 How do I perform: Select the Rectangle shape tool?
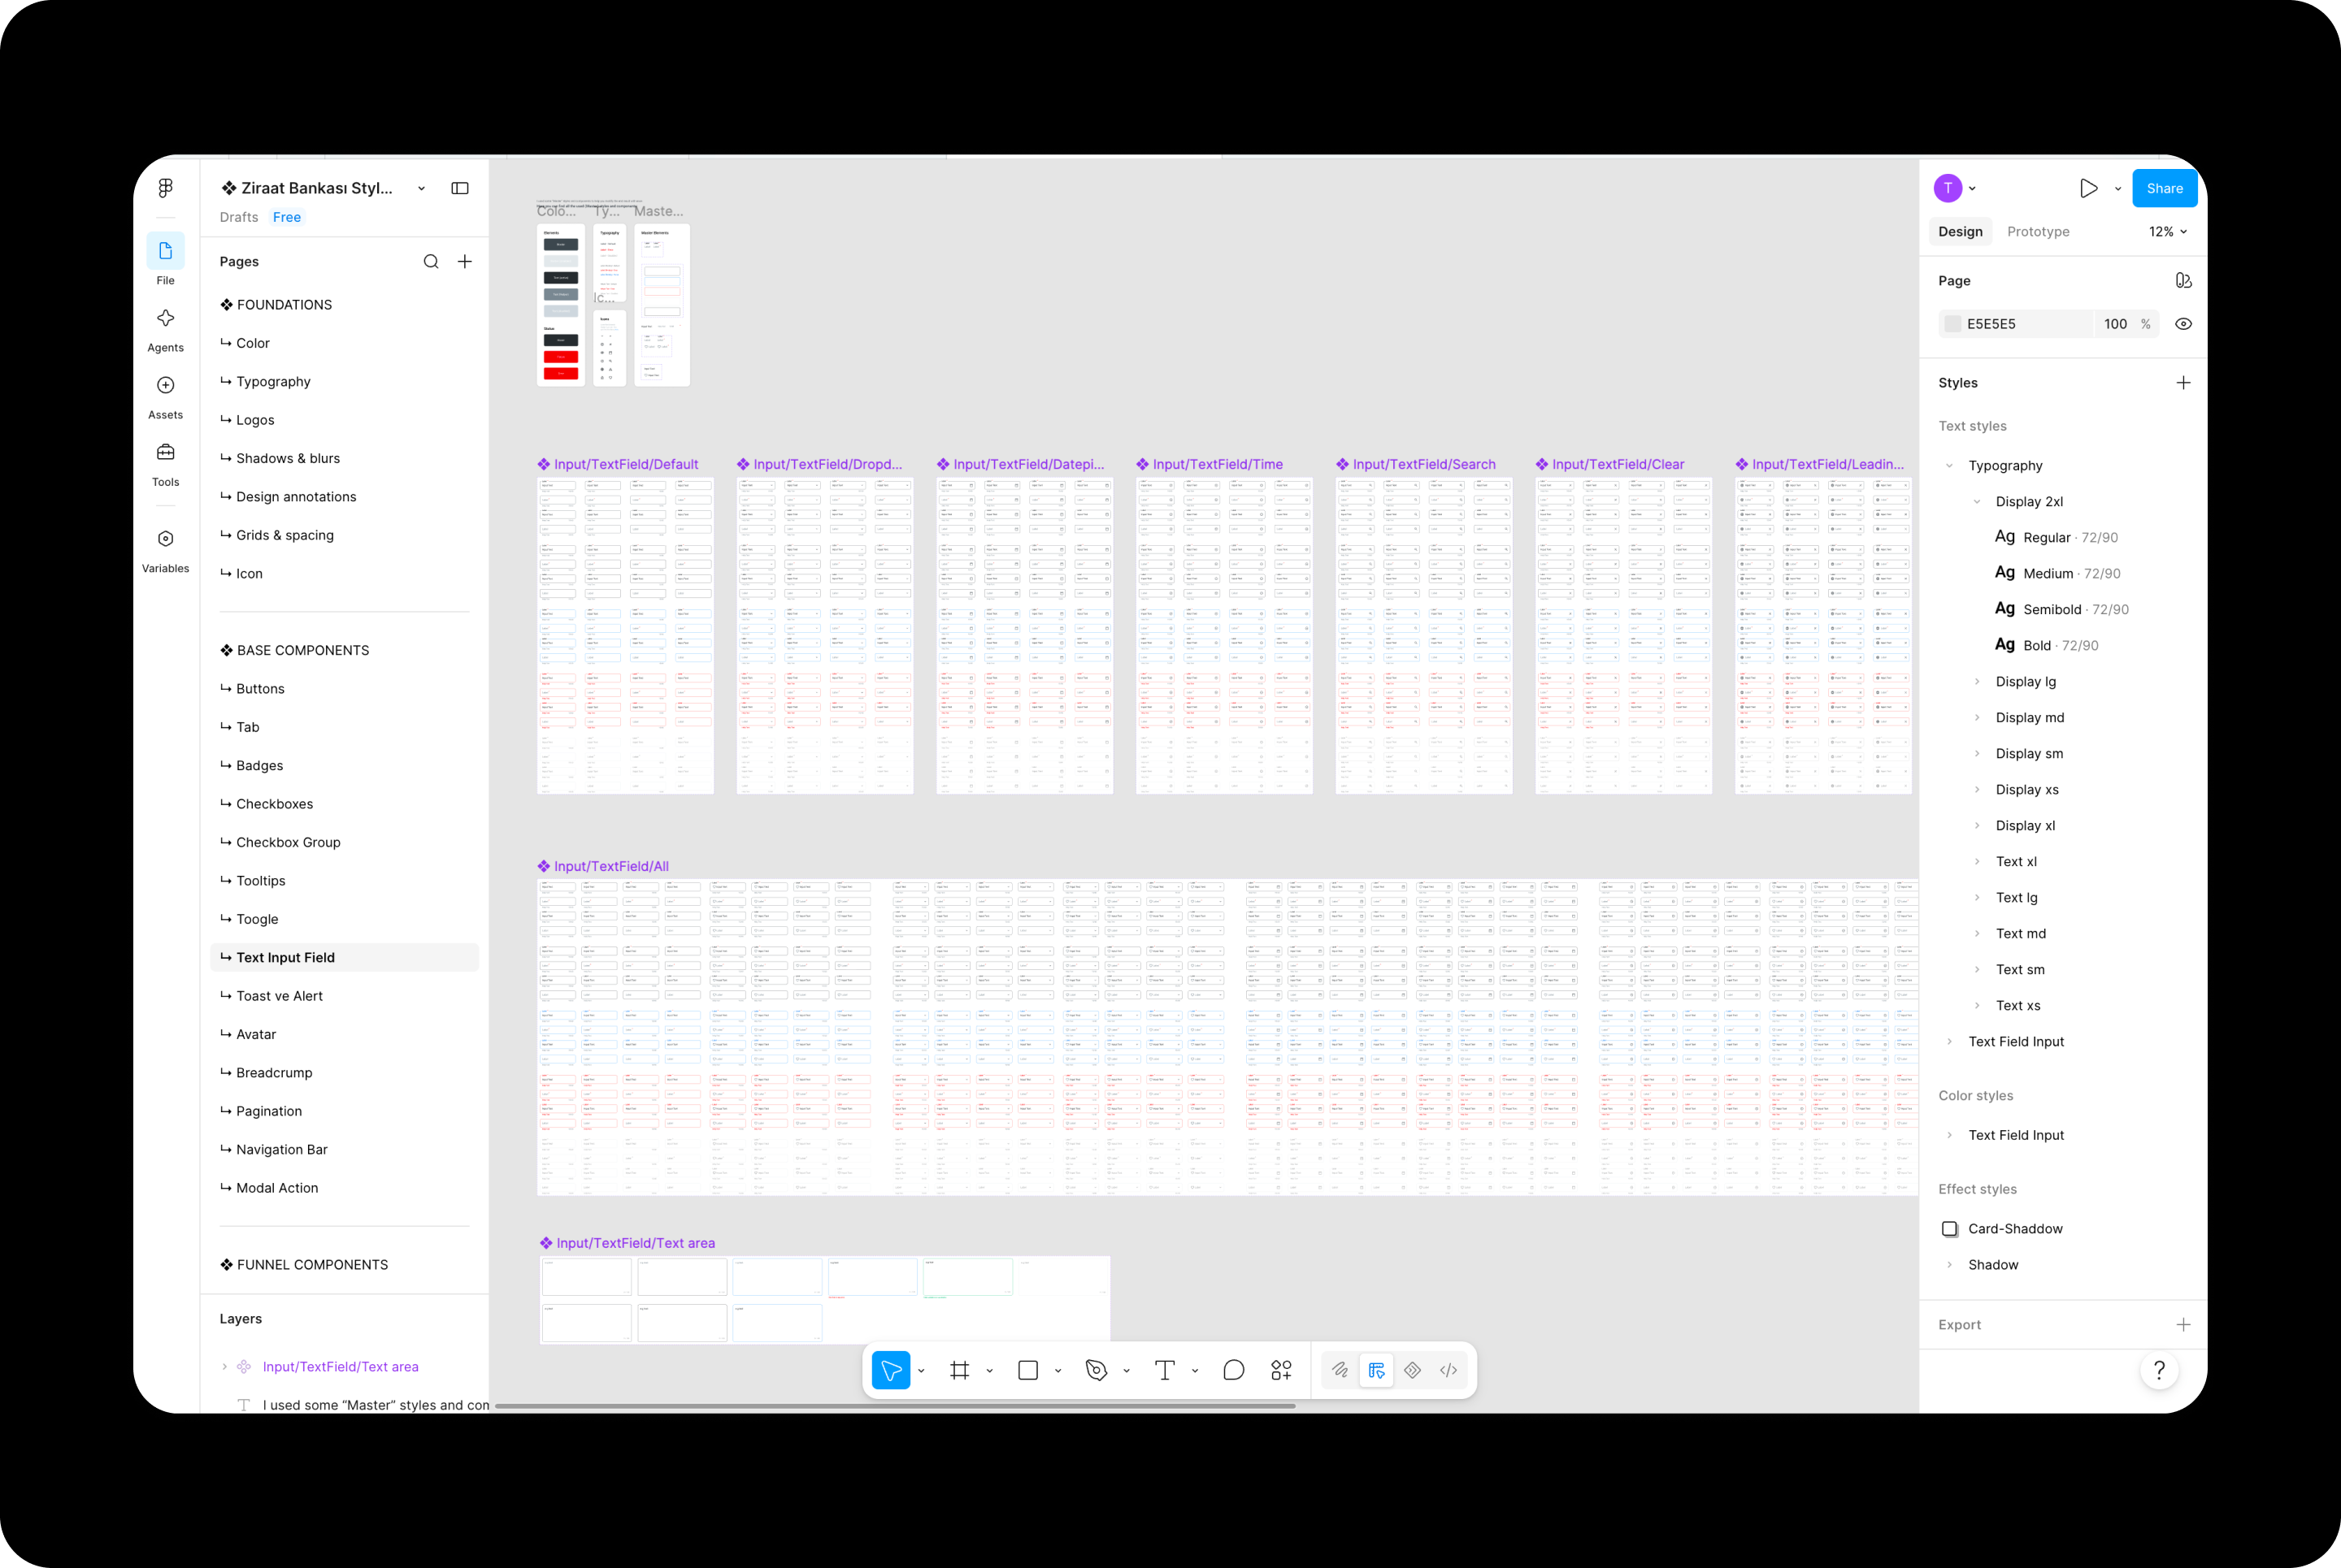click(1027, 1370)
